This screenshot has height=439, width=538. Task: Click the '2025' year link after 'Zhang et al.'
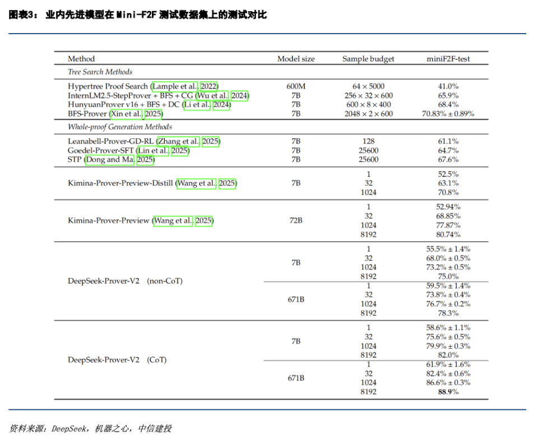pyautogui.click(x=210, y=141)
